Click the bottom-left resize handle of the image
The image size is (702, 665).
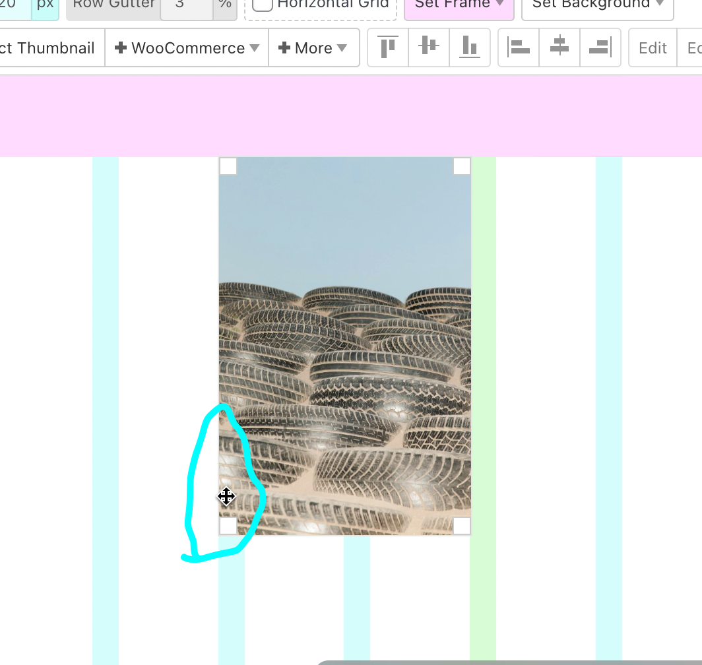(228, 526)
